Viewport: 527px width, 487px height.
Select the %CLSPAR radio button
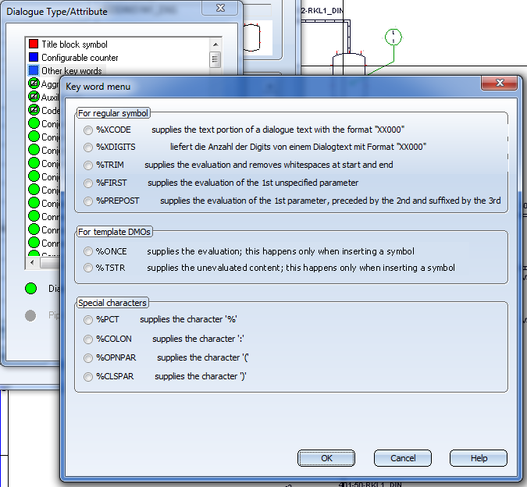pos(88,377)
